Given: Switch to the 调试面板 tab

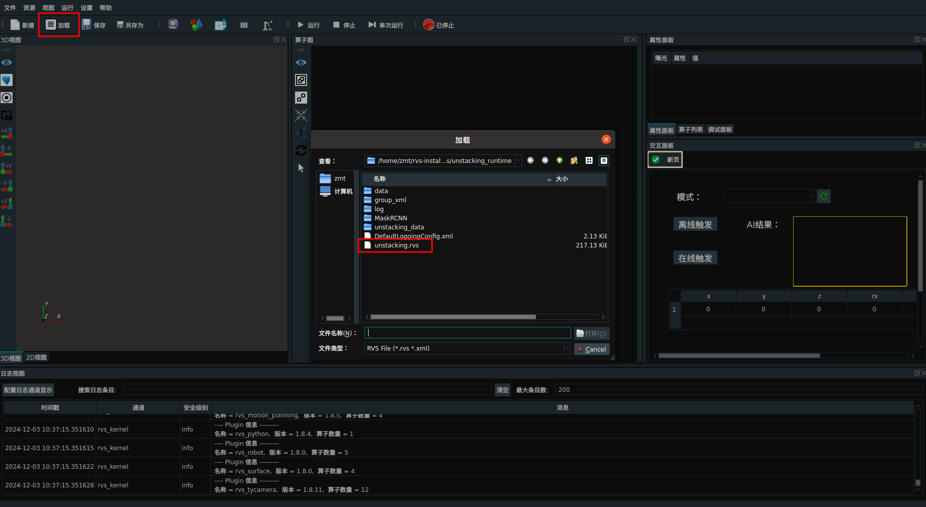Looking at the screenshot, I should click(x=720, y=130).
